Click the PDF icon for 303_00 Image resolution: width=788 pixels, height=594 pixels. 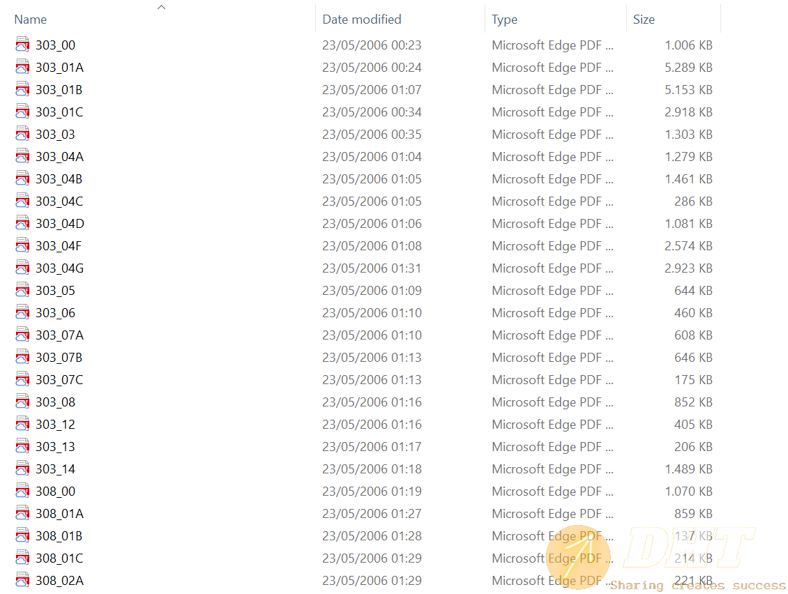click(22, 44)
